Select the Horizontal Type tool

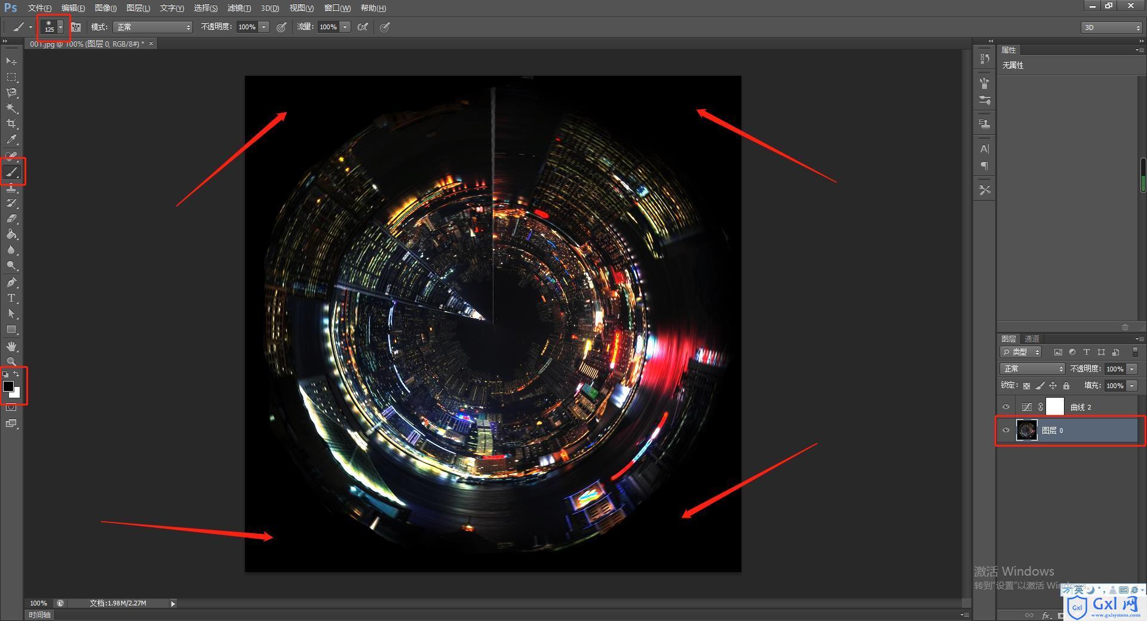pos(11,298)
